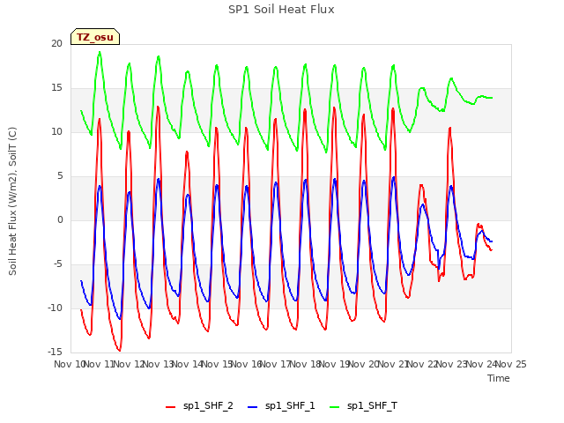Viewport: 564px width, 423px height.
Task: Click the Nov 19 x-axis tick label
Action: pos(335,364)
